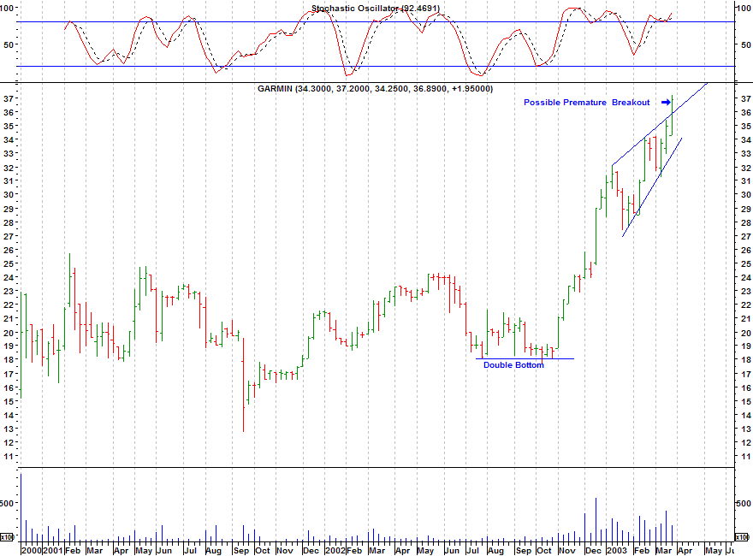Click price 11 on the right axis

click(746, 456)
